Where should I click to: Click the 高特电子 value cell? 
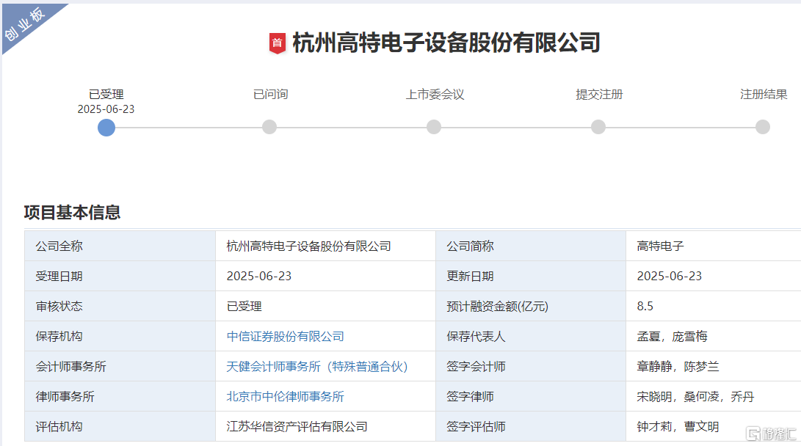click(x=714, y=246)
